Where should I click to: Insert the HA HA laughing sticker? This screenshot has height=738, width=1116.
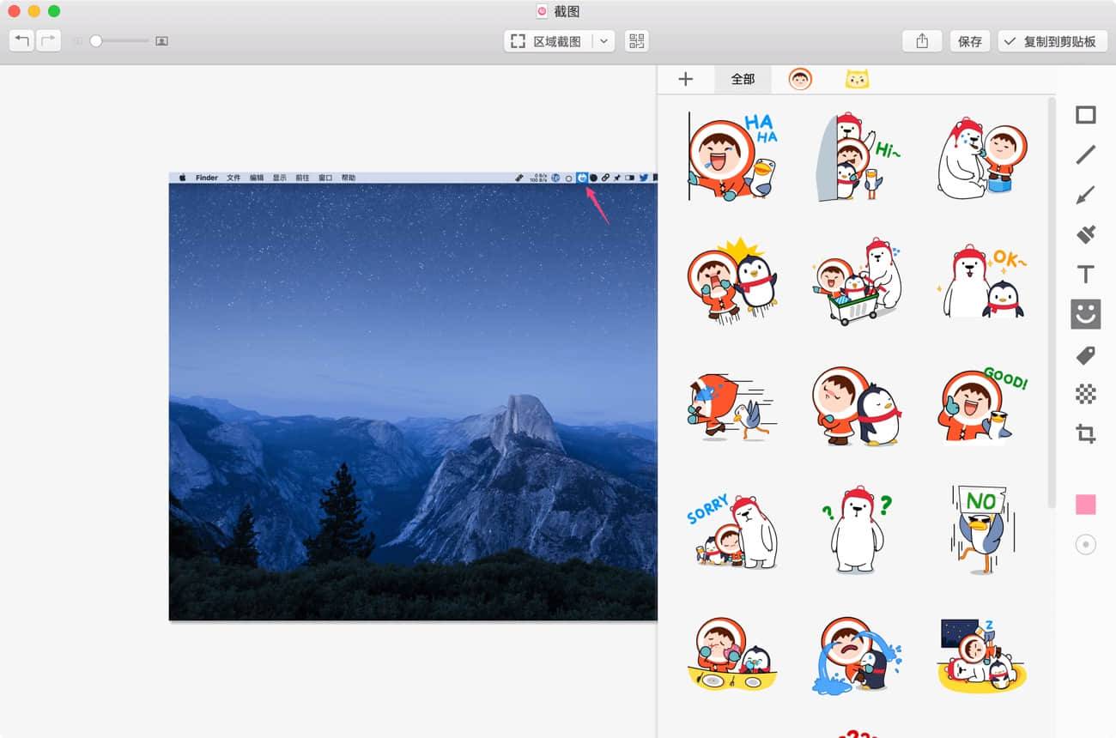(x=732, y=157)
